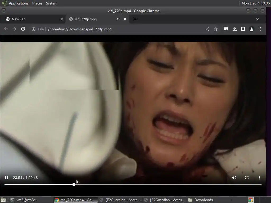Click the show desktop icon
Screen dimensions: 271x203
tap(3, 200)
